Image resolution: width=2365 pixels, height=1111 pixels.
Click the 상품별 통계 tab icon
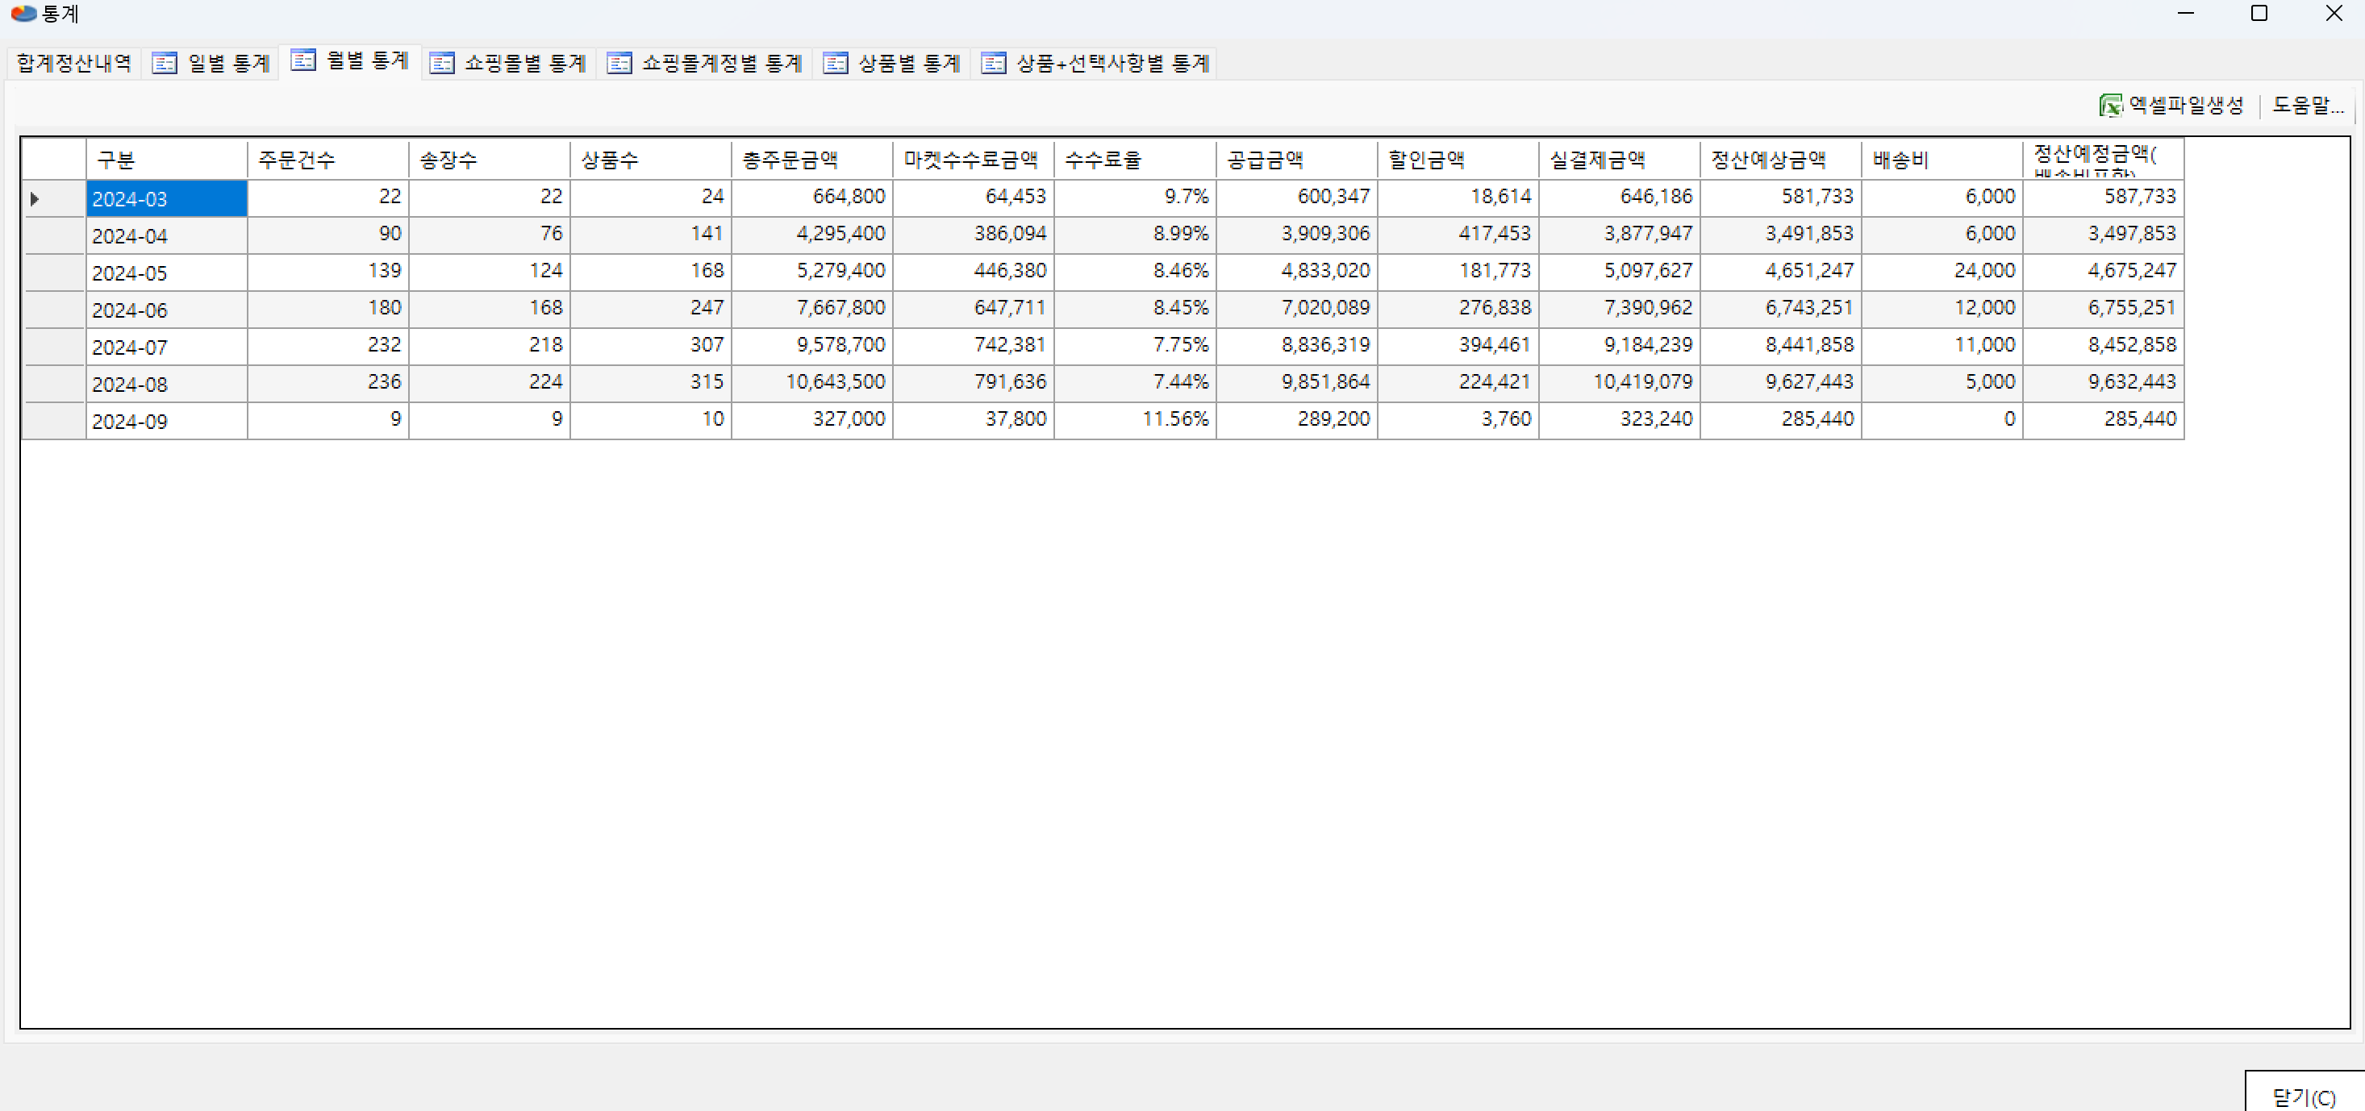[836, 64]
